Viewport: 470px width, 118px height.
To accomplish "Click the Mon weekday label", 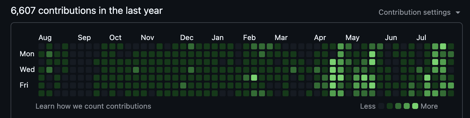I will (27, 54).
